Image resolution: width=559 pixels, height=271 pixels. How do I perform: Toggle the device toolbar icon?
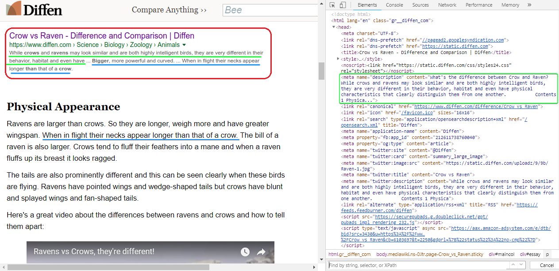click(343, 5)
